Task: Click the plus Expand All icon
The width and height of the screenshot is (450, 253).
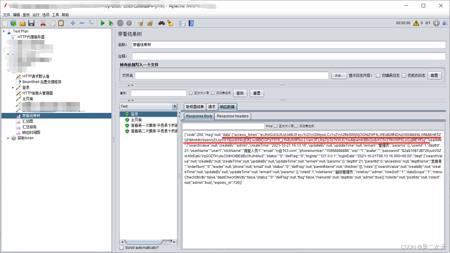Action: pos(73,23)
